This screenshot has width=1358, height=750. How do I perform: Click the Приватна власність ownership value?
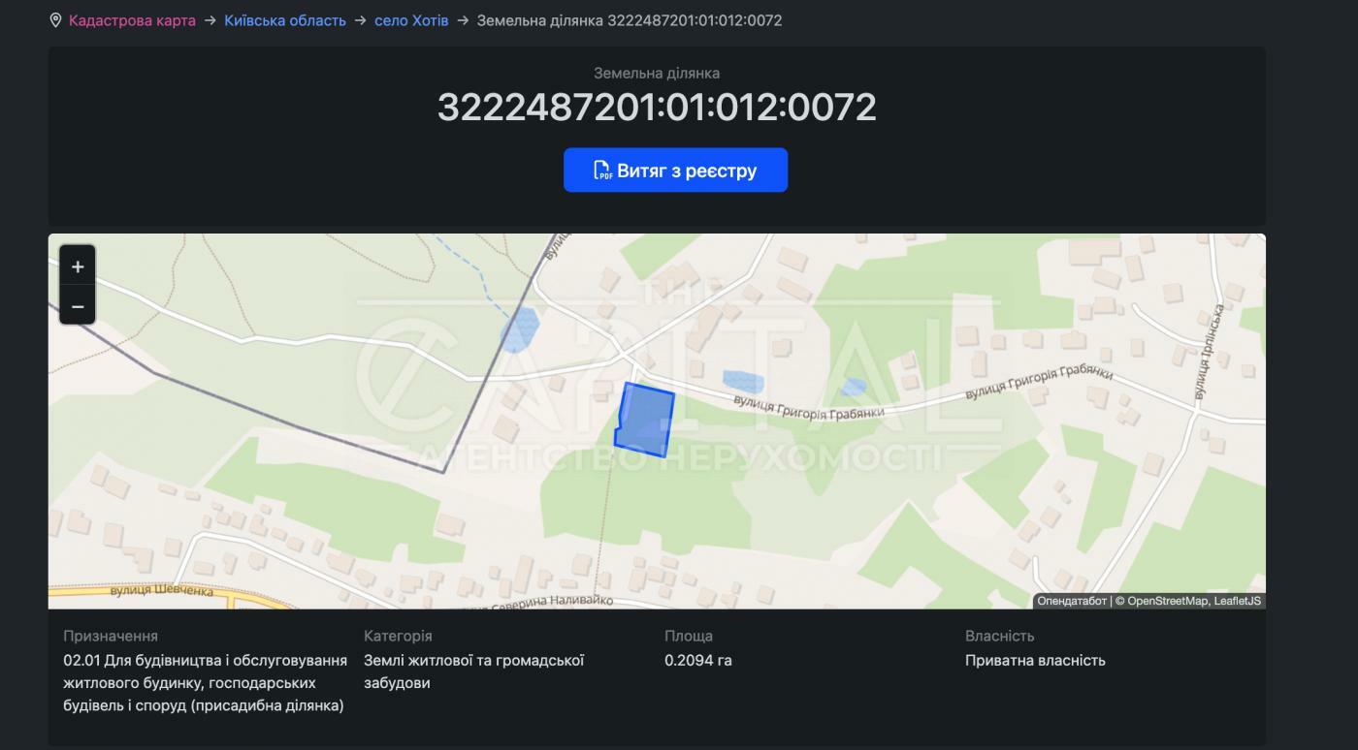(1035, 661)
